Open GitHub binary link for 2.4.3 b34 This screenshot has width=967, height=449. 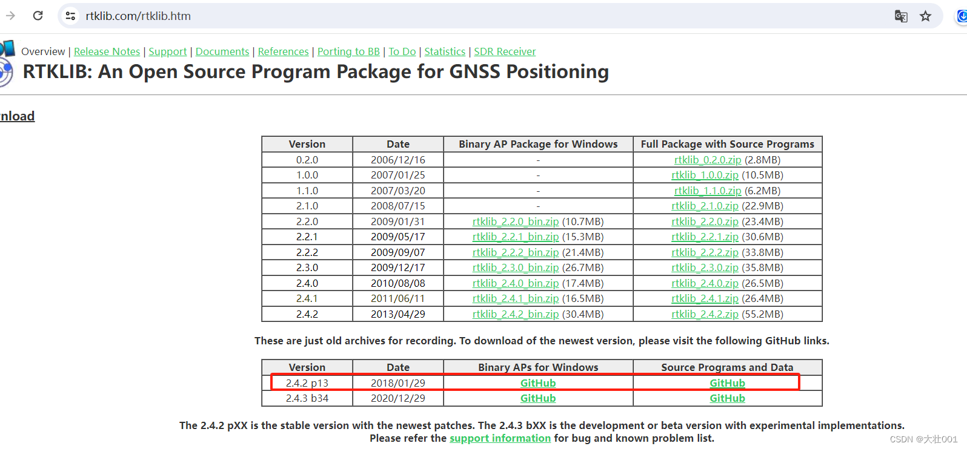tap(538, 398)
